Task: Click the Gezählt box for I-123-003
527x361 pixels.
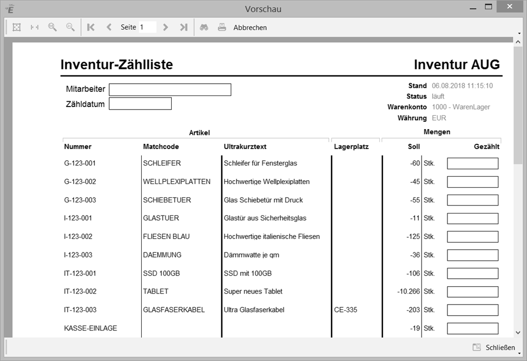Action: tap(473, 255)
